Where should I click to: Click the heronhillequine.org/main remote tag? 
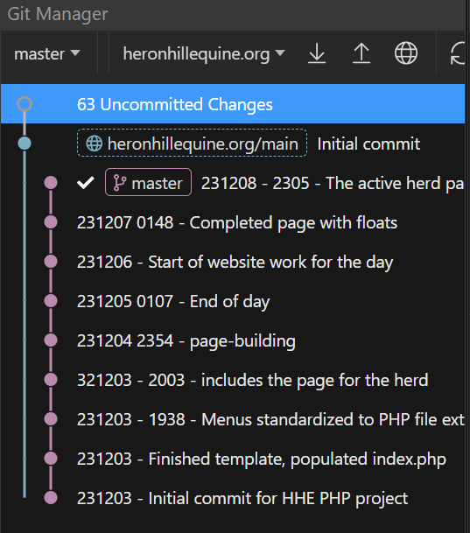192,144
